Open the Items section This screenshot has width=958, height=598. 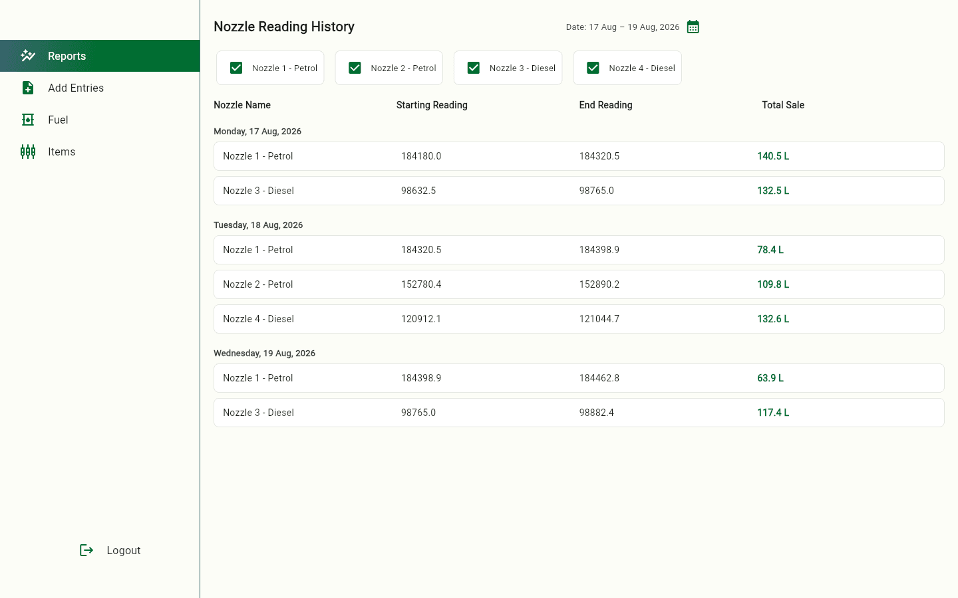[100, 151]
